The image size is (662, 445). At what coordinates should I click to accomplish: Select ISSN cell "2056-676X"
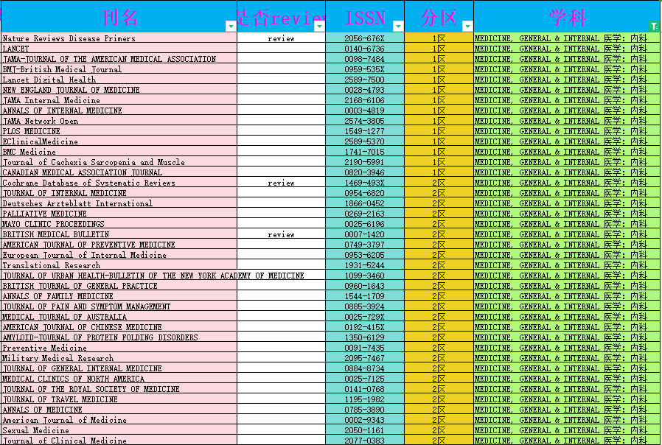click(x=365, y=38)
